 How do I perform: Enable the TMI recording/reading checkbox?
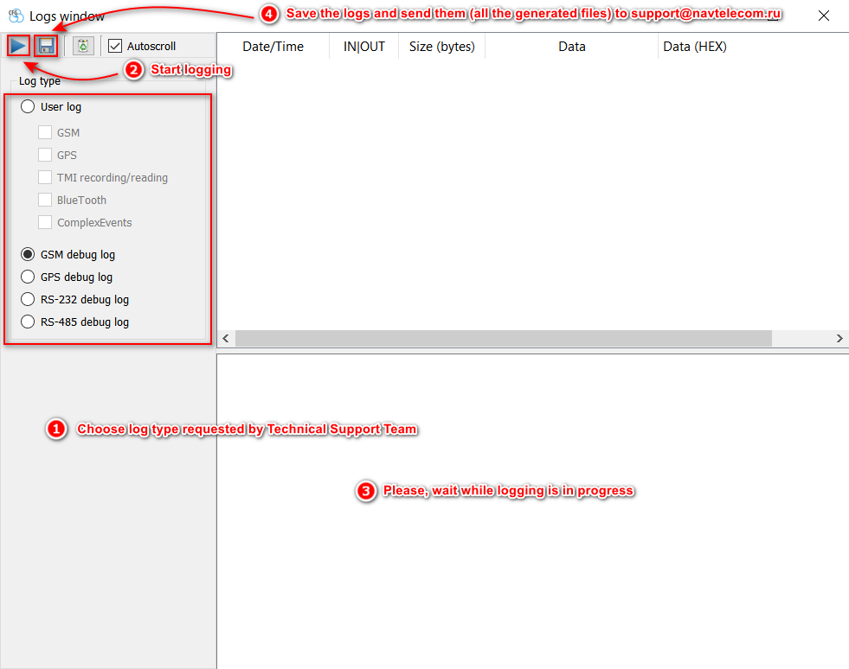click(x=45, y=178)
